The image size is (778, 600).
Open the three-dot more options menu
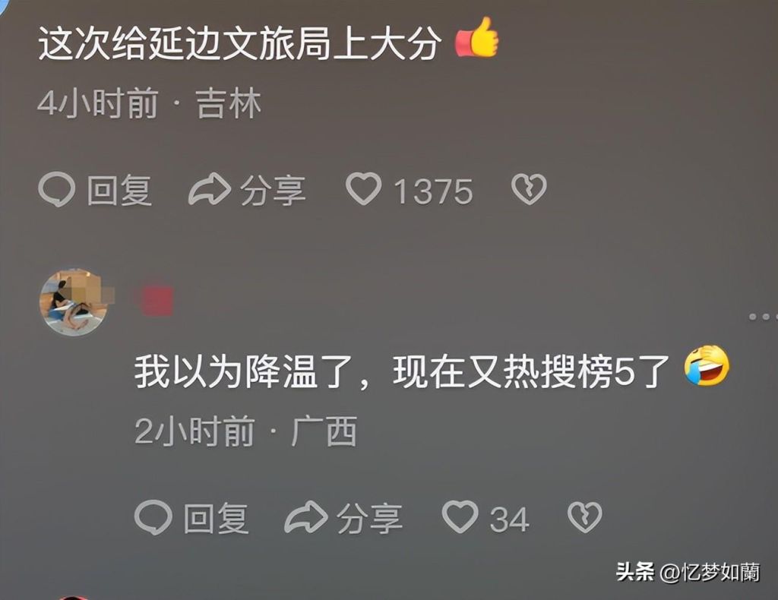pos(763,317)
